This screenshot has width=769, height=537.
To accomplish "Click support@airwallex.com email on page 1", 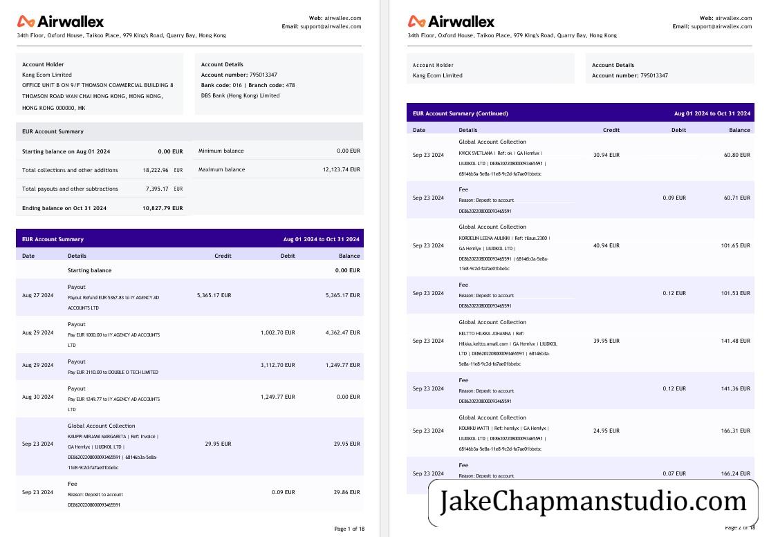I will [x=331, y=26].
